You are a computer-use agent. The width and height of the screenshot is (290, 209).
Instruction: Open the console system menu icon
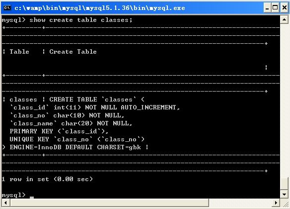(7, 8)
